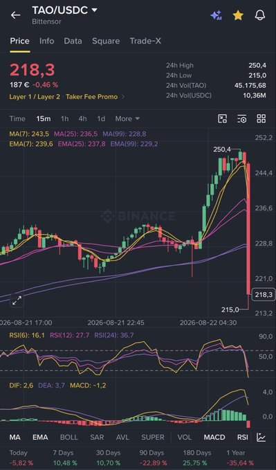The height and width of the screenshot is (470, 276).
Task: Click the EMA(99): 229,2 legend value
Action: pyautogui.click(x=134, y=144)
